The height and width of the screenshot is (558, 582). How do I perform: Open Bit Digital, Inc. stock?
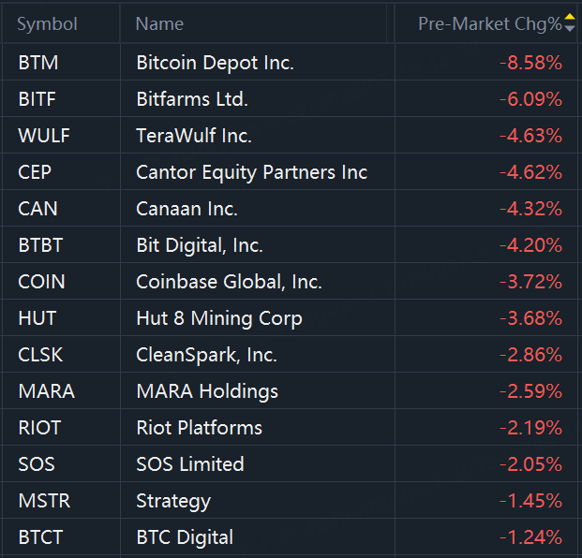tap(200, 245)
